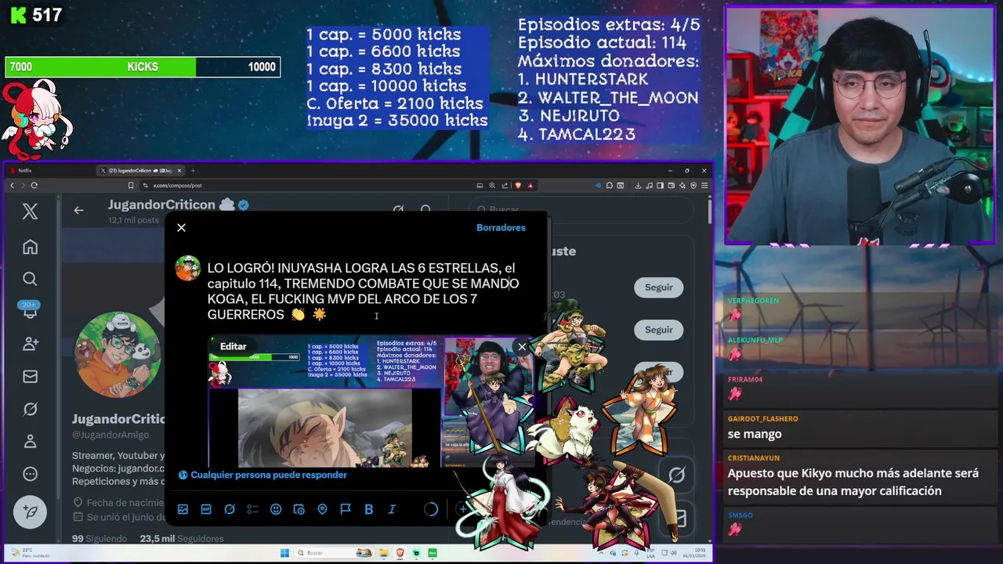Viewport: 1003px width, 564px height.
Task: Open the follow people icon in sidebar
Action: tap(30, 344)
